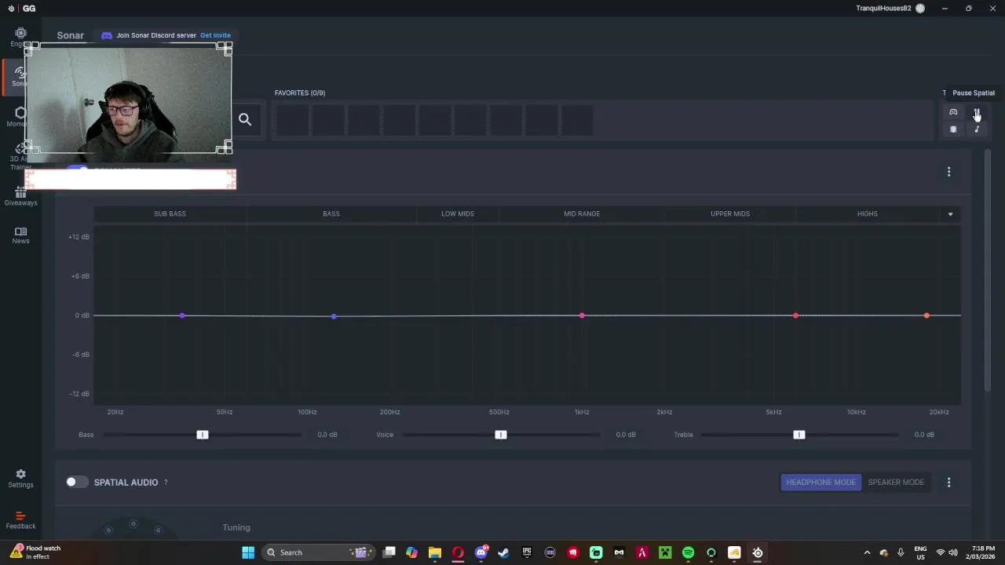
Task: Click the Tuning heading
Action: point(236,527)
